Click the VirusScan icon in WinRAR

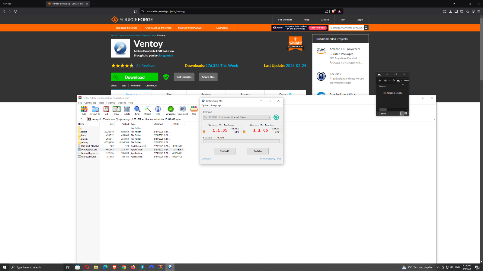tap(171, 110)
